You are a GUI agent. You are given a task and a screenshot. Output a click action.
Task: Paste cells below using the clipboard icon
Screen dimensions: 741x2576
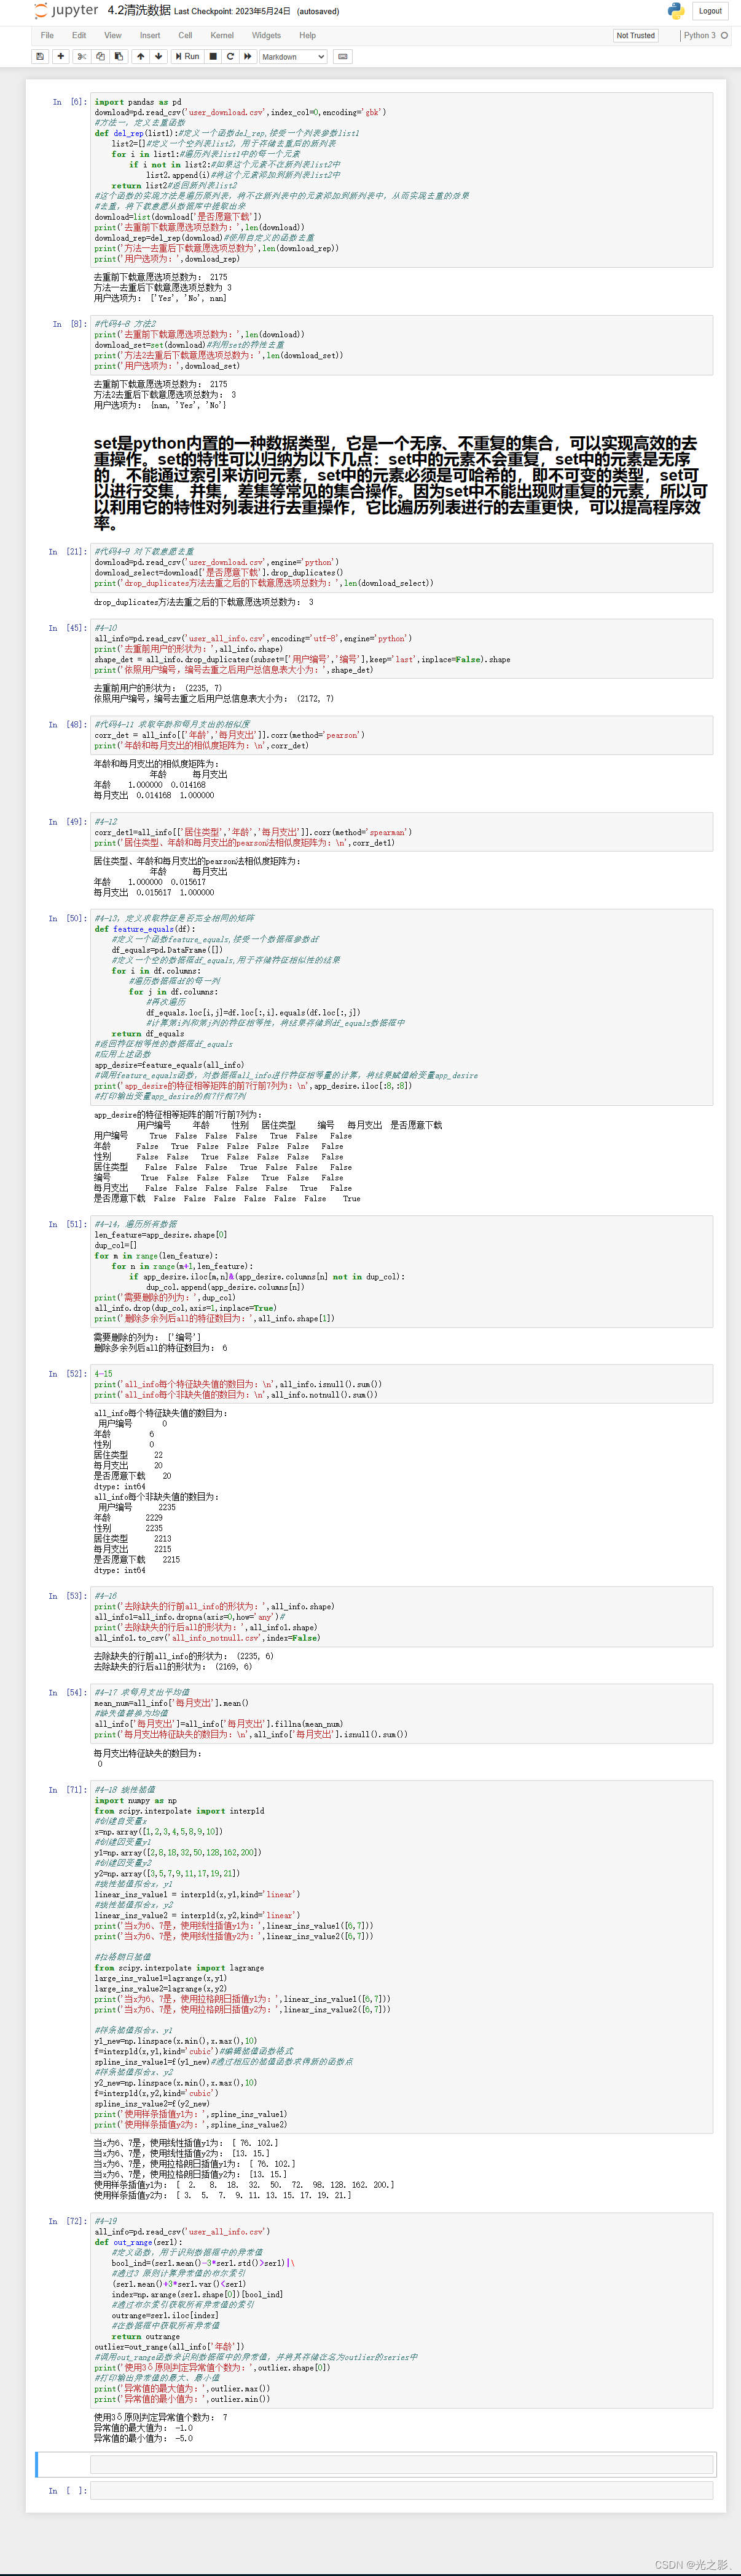119,56
